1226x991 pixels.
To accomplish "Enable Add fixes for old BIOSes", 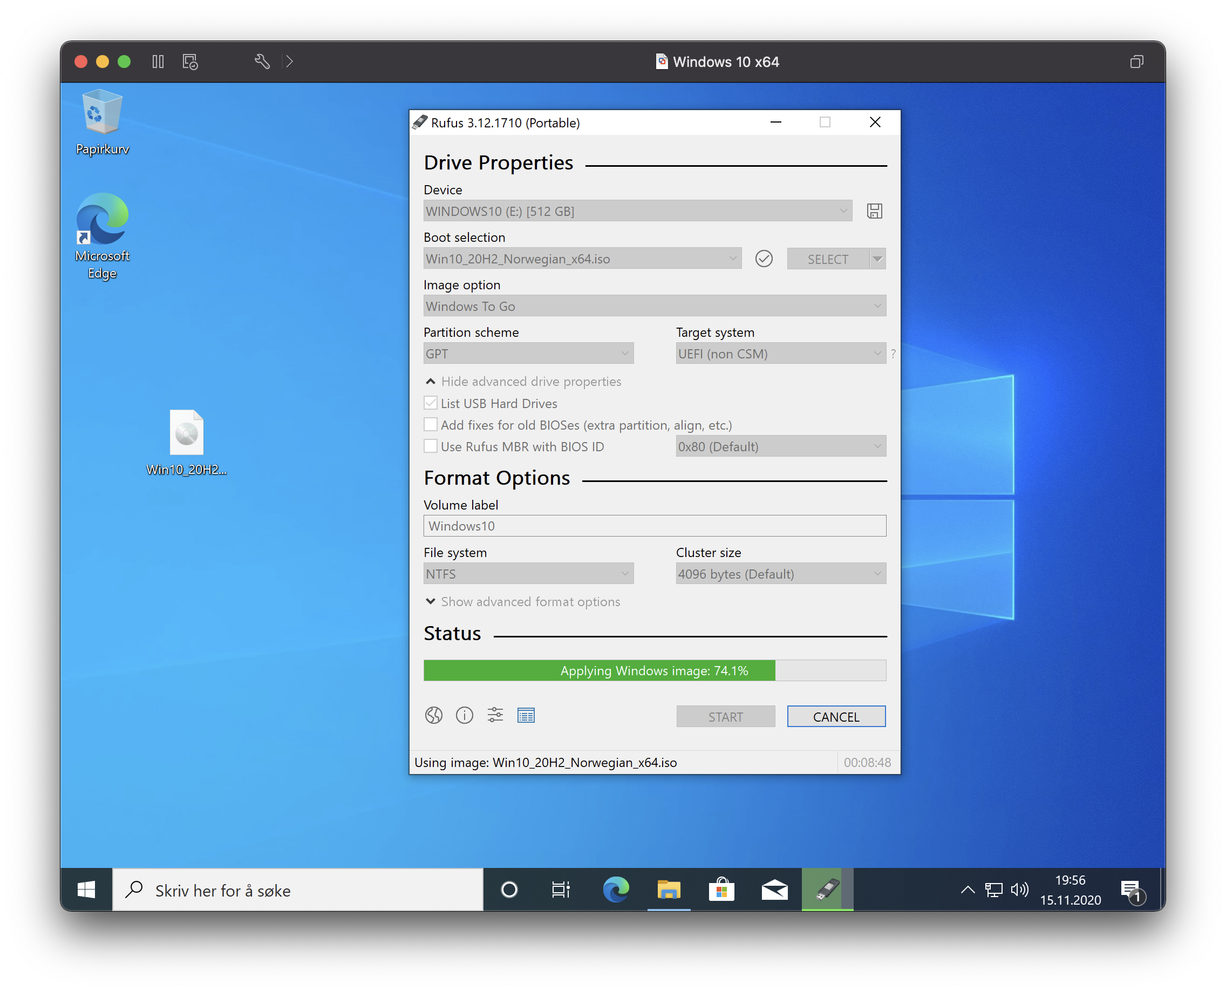I will coord(431,424).
